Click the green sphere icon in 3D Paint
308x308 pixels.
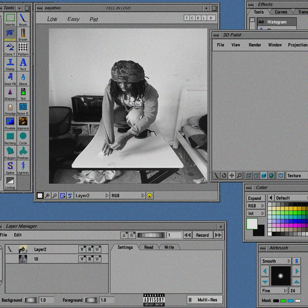tap(271, 175)
